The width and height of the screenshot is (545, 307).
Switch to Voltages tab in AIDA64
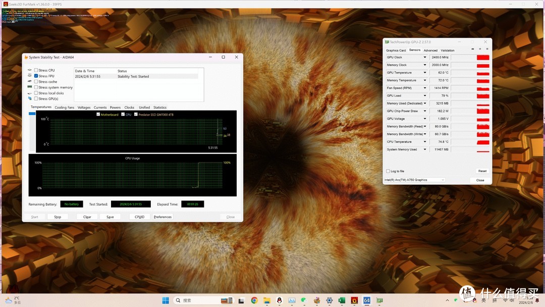tap(84, 108)
